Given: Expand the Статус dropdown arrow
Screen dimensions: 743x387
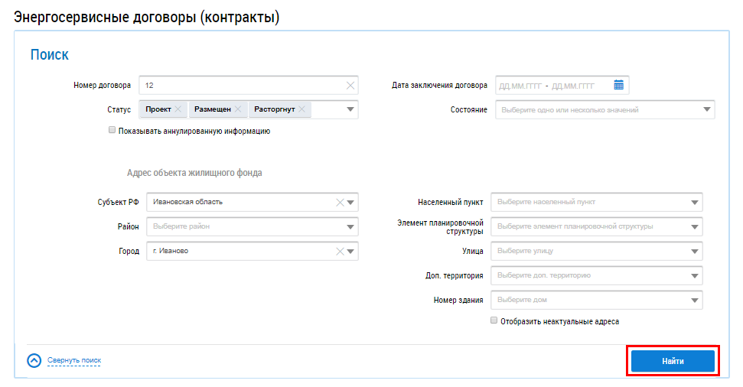Looking at the screenshot, I should (x=350, y=110).
